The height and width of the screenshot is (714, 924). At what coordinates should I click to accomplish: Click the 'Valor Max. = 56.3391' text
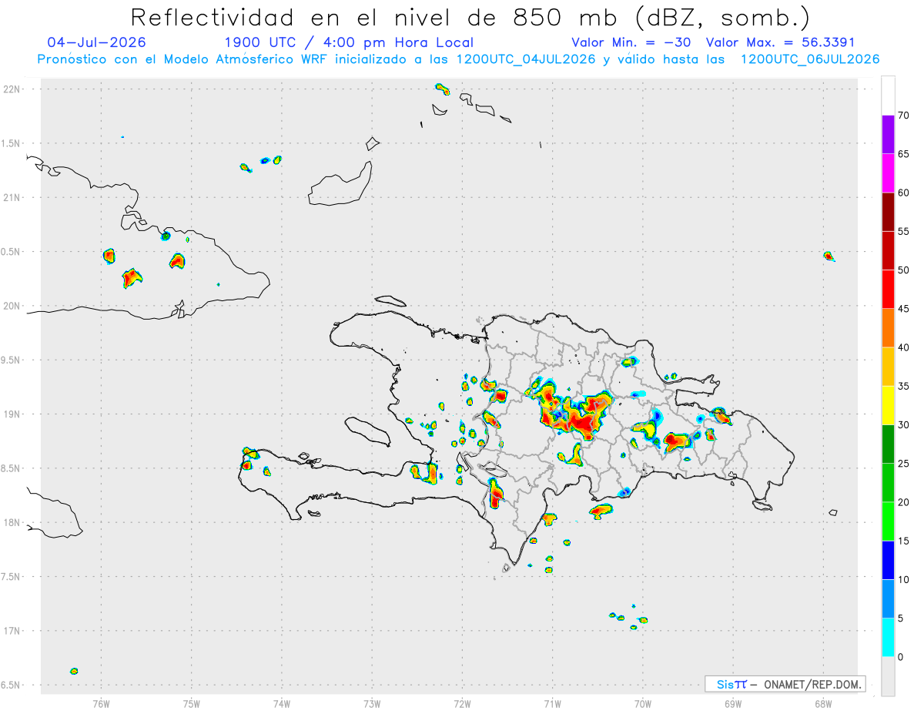pos(780,42)
